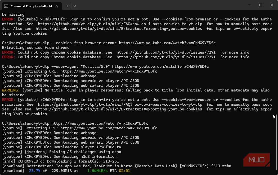The width and height of the screenshot is (278, 175).
Task: Click the Command Prompt tab icon
Action: pyautogui.click(x=6, y=6)
